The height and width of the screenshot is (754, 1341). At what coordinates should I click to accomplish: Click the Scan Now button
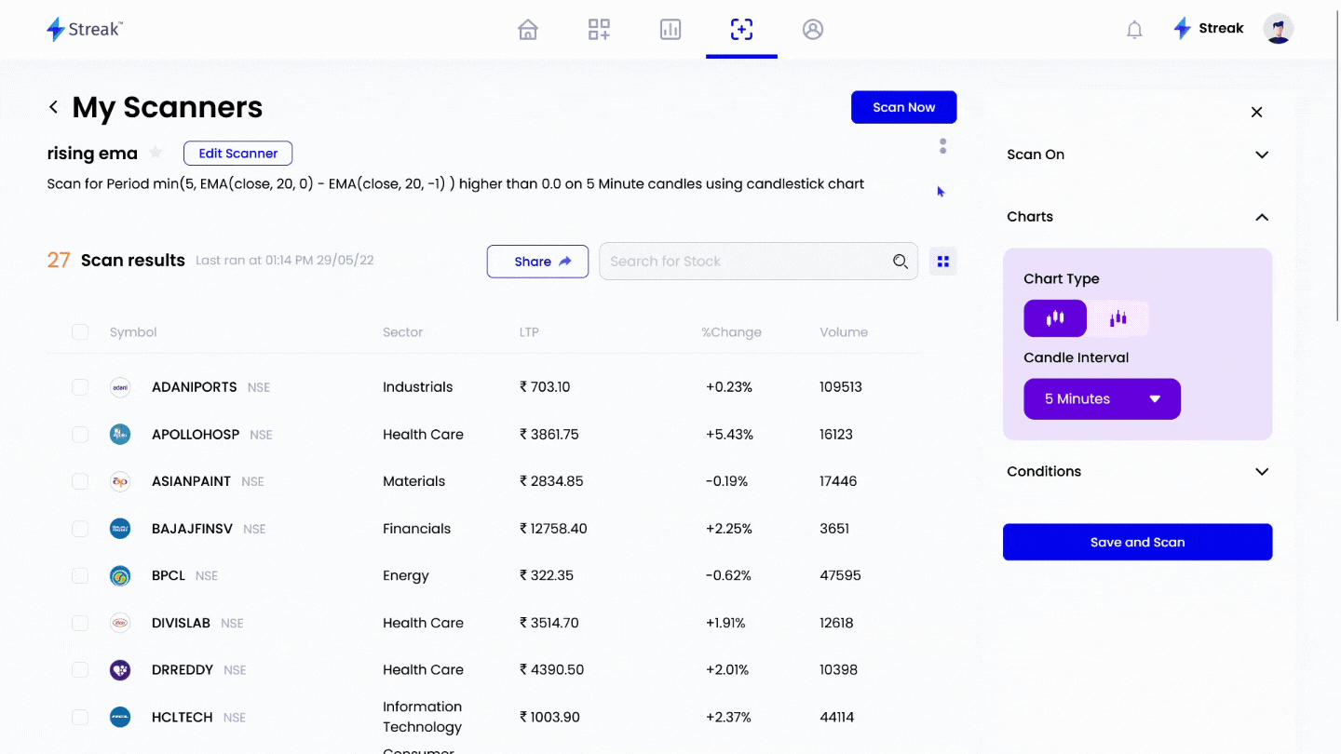903,107
